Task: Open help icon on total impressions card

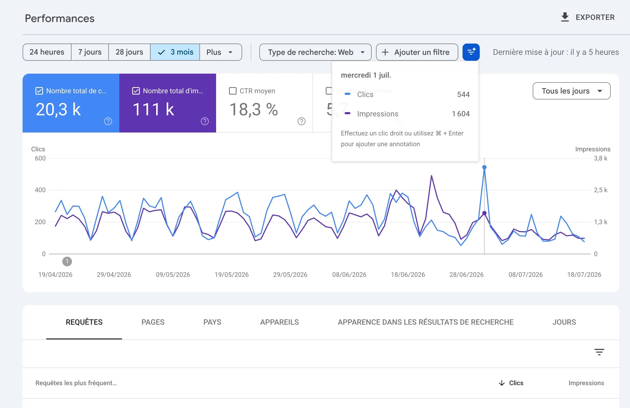Action: click(205, 121)
